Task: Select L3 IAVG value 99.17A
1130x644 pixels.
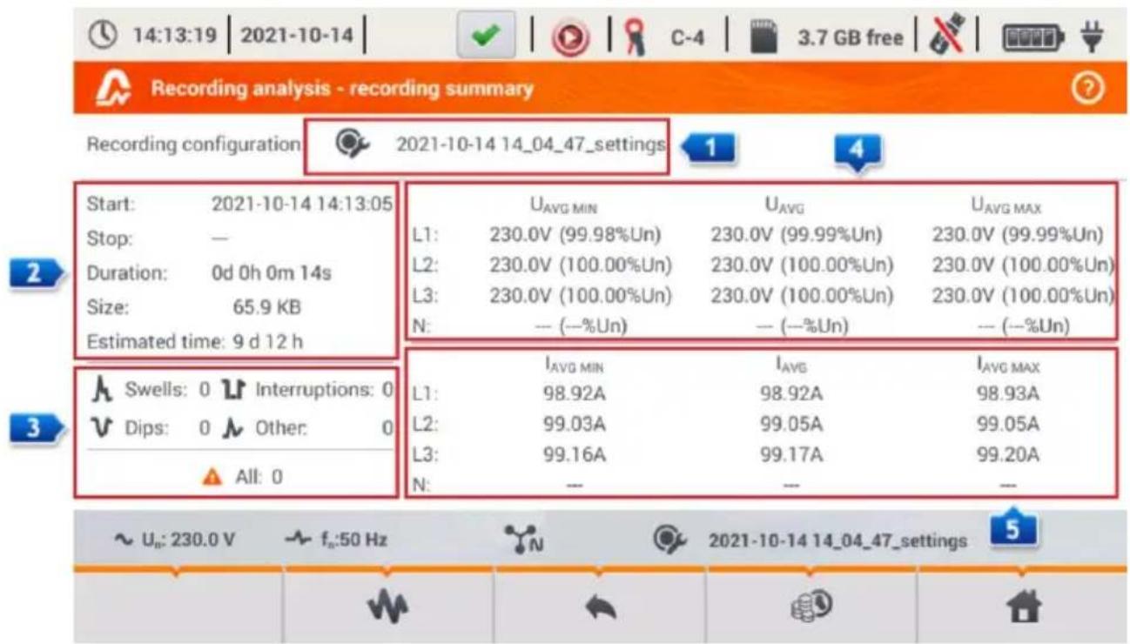Action: tap(793, 455)
